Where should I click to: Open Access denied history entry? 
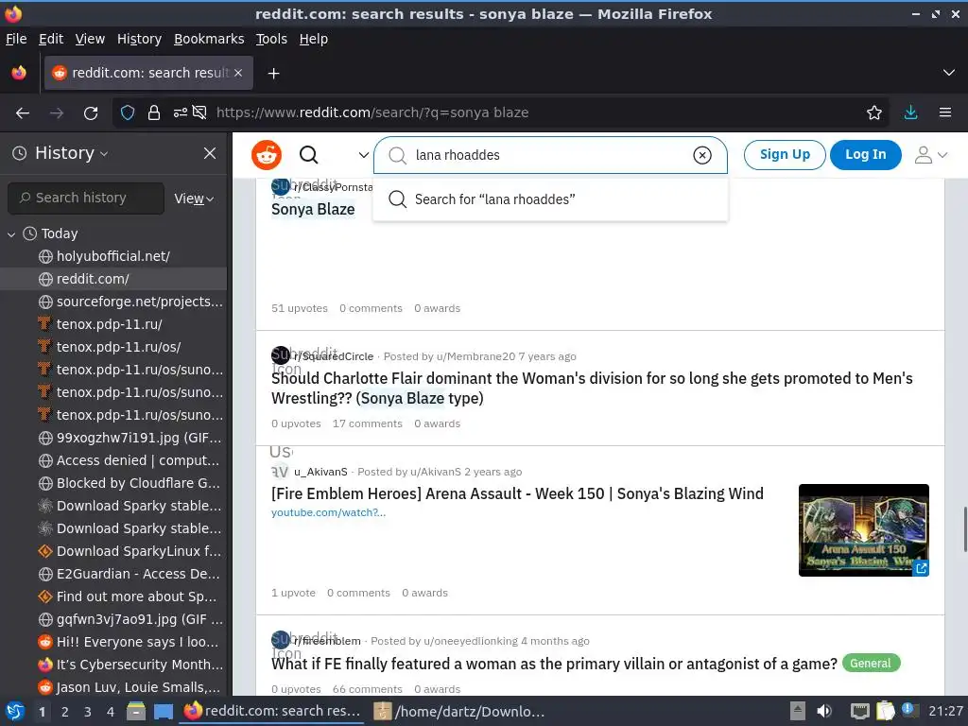[113, 460]
